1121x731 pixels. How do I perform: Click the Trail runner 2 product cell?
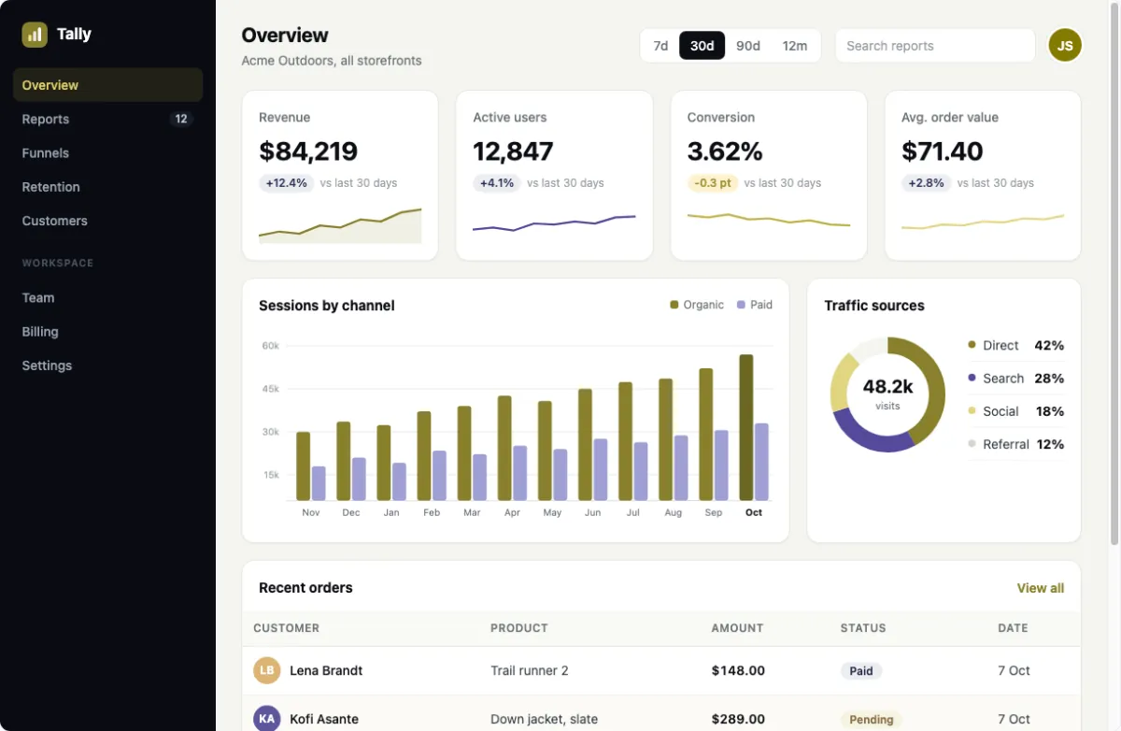click(530, 670)
